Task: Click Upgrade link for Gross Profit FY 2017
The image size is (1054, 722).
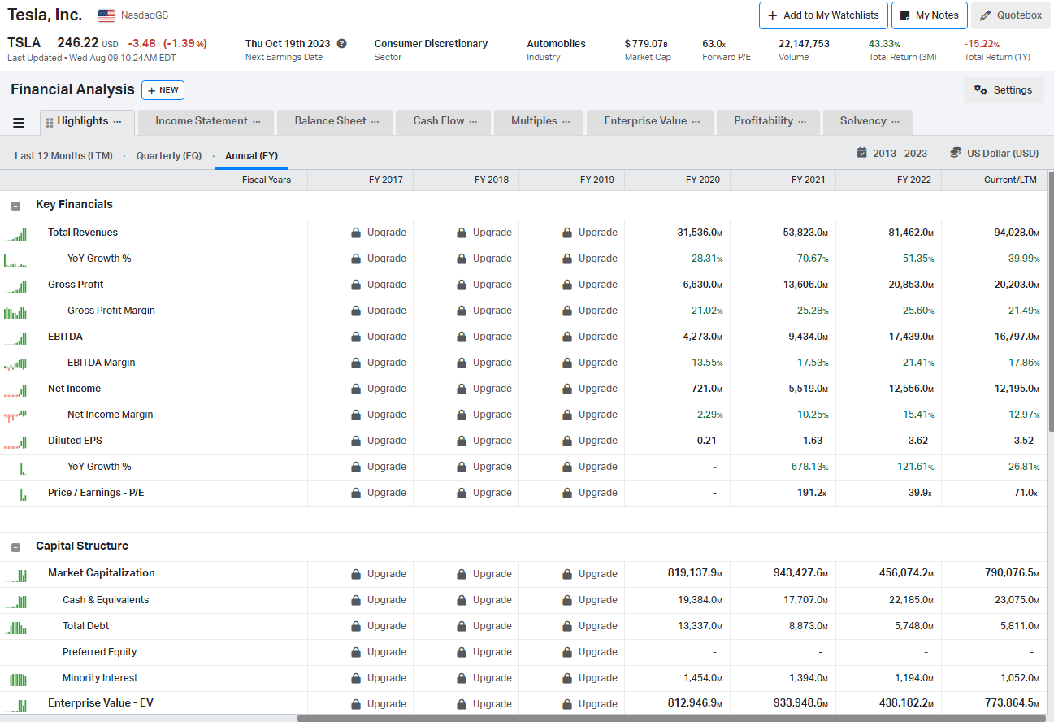Action: tap(387, 285)
